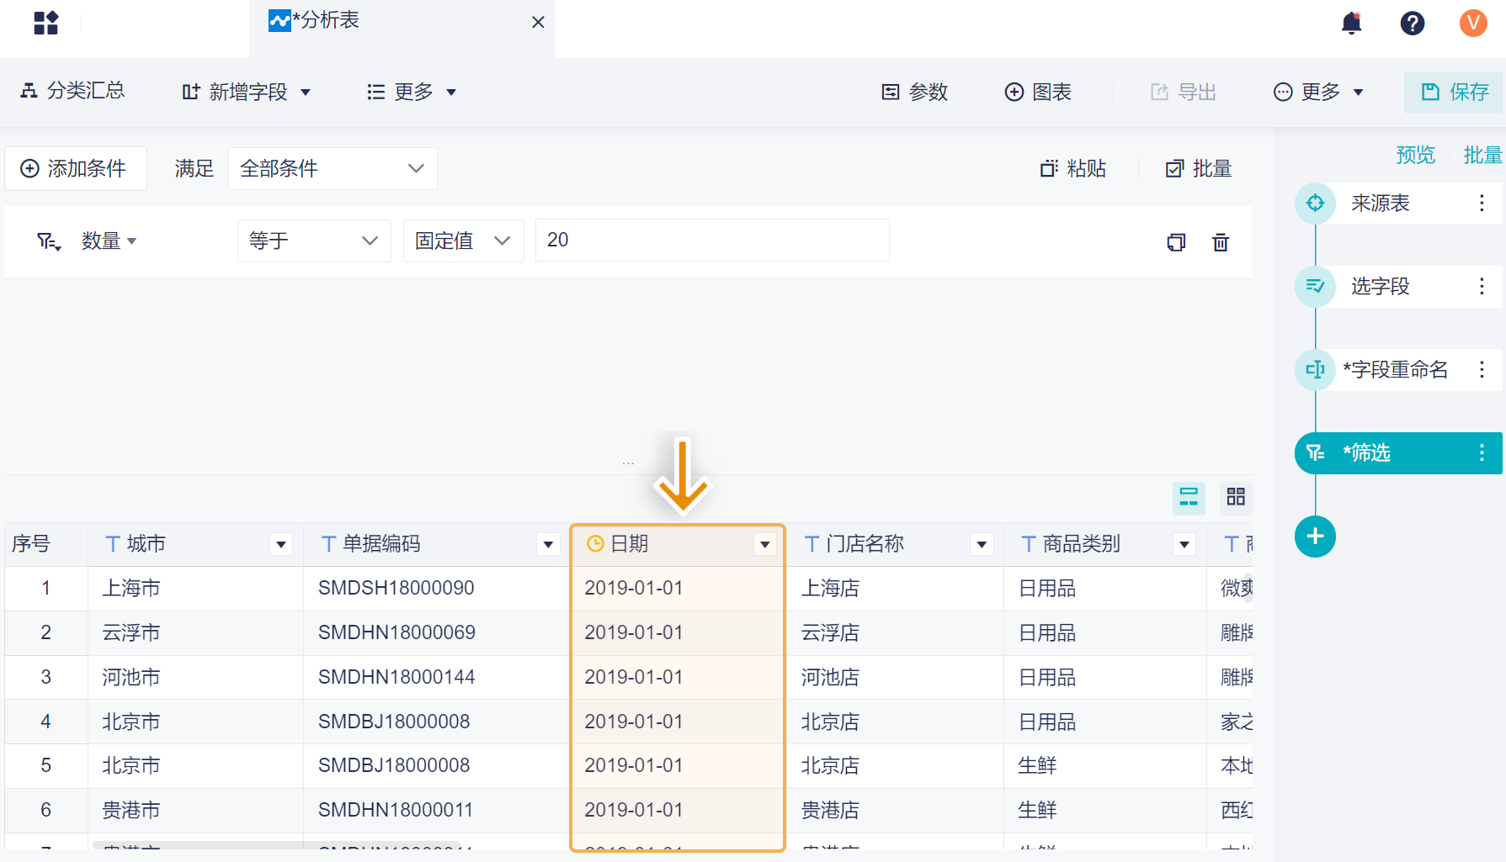This screenshot has width=1506, height=862.
Task: Open the left 更多 list menu
Action: pyautogui.click(x=412, y=92)
